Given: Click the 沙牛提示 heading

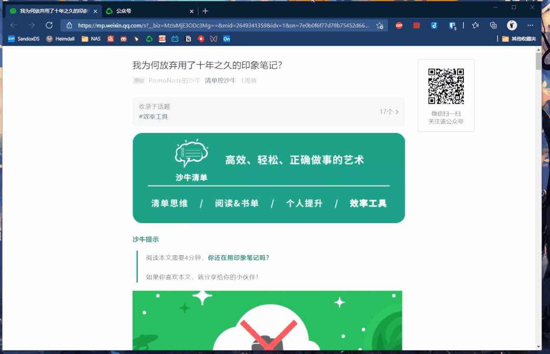Looking at the screenshot, I should coord(146,239).
